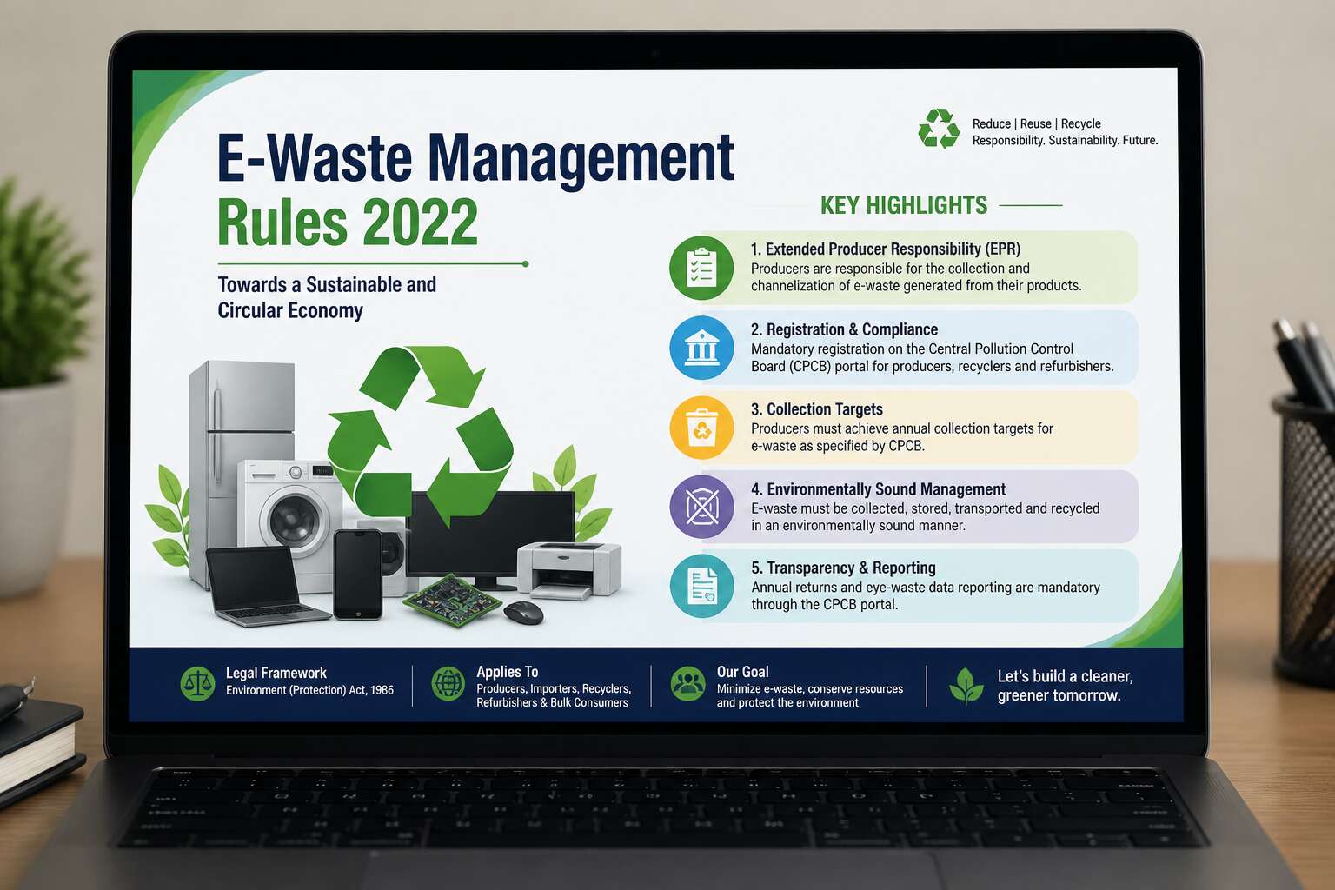
Task: Click the smartphone image
Action: tap(358, 575)
